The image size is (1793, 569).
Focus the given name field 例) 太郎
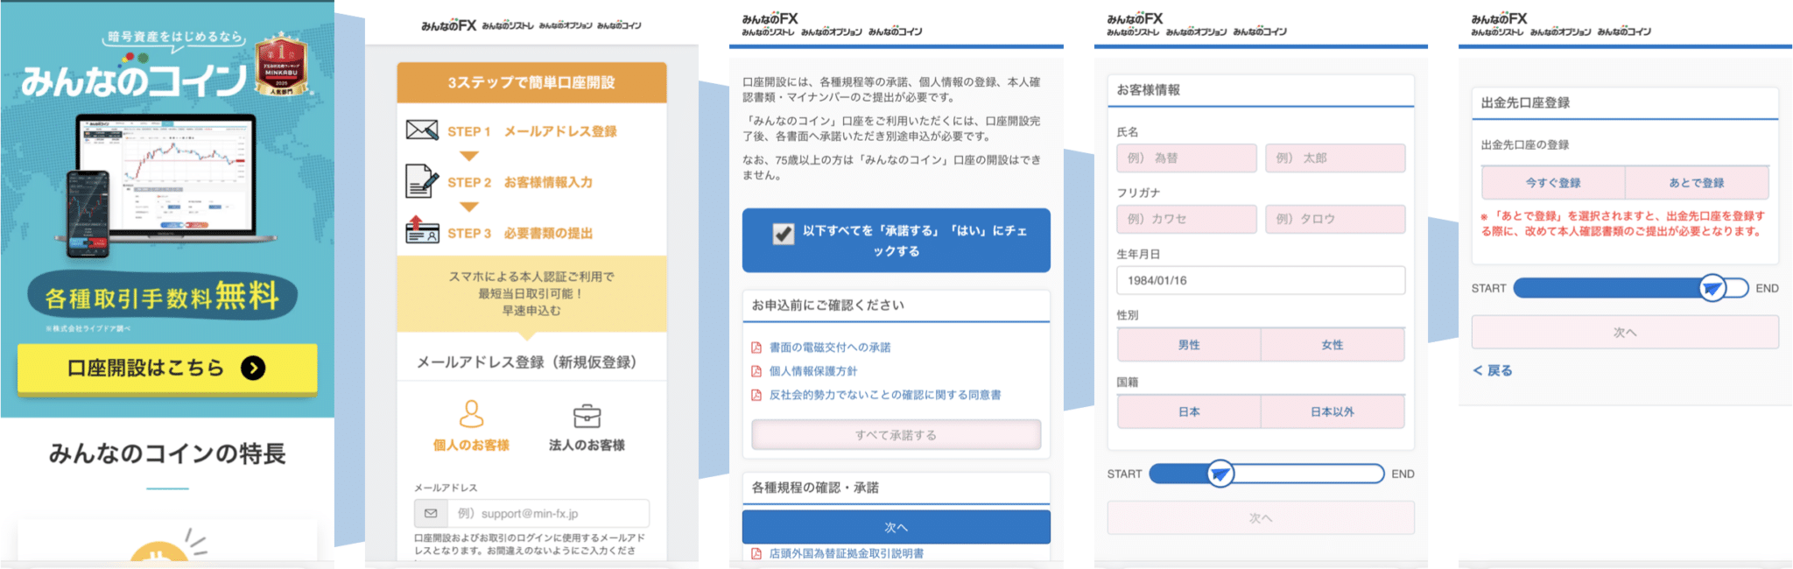click(x=1335, y=158)
